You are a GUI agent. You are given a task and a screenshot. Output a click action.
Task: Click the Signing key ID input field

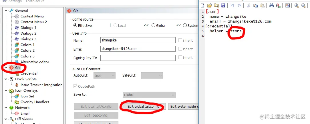coord(138,58)
